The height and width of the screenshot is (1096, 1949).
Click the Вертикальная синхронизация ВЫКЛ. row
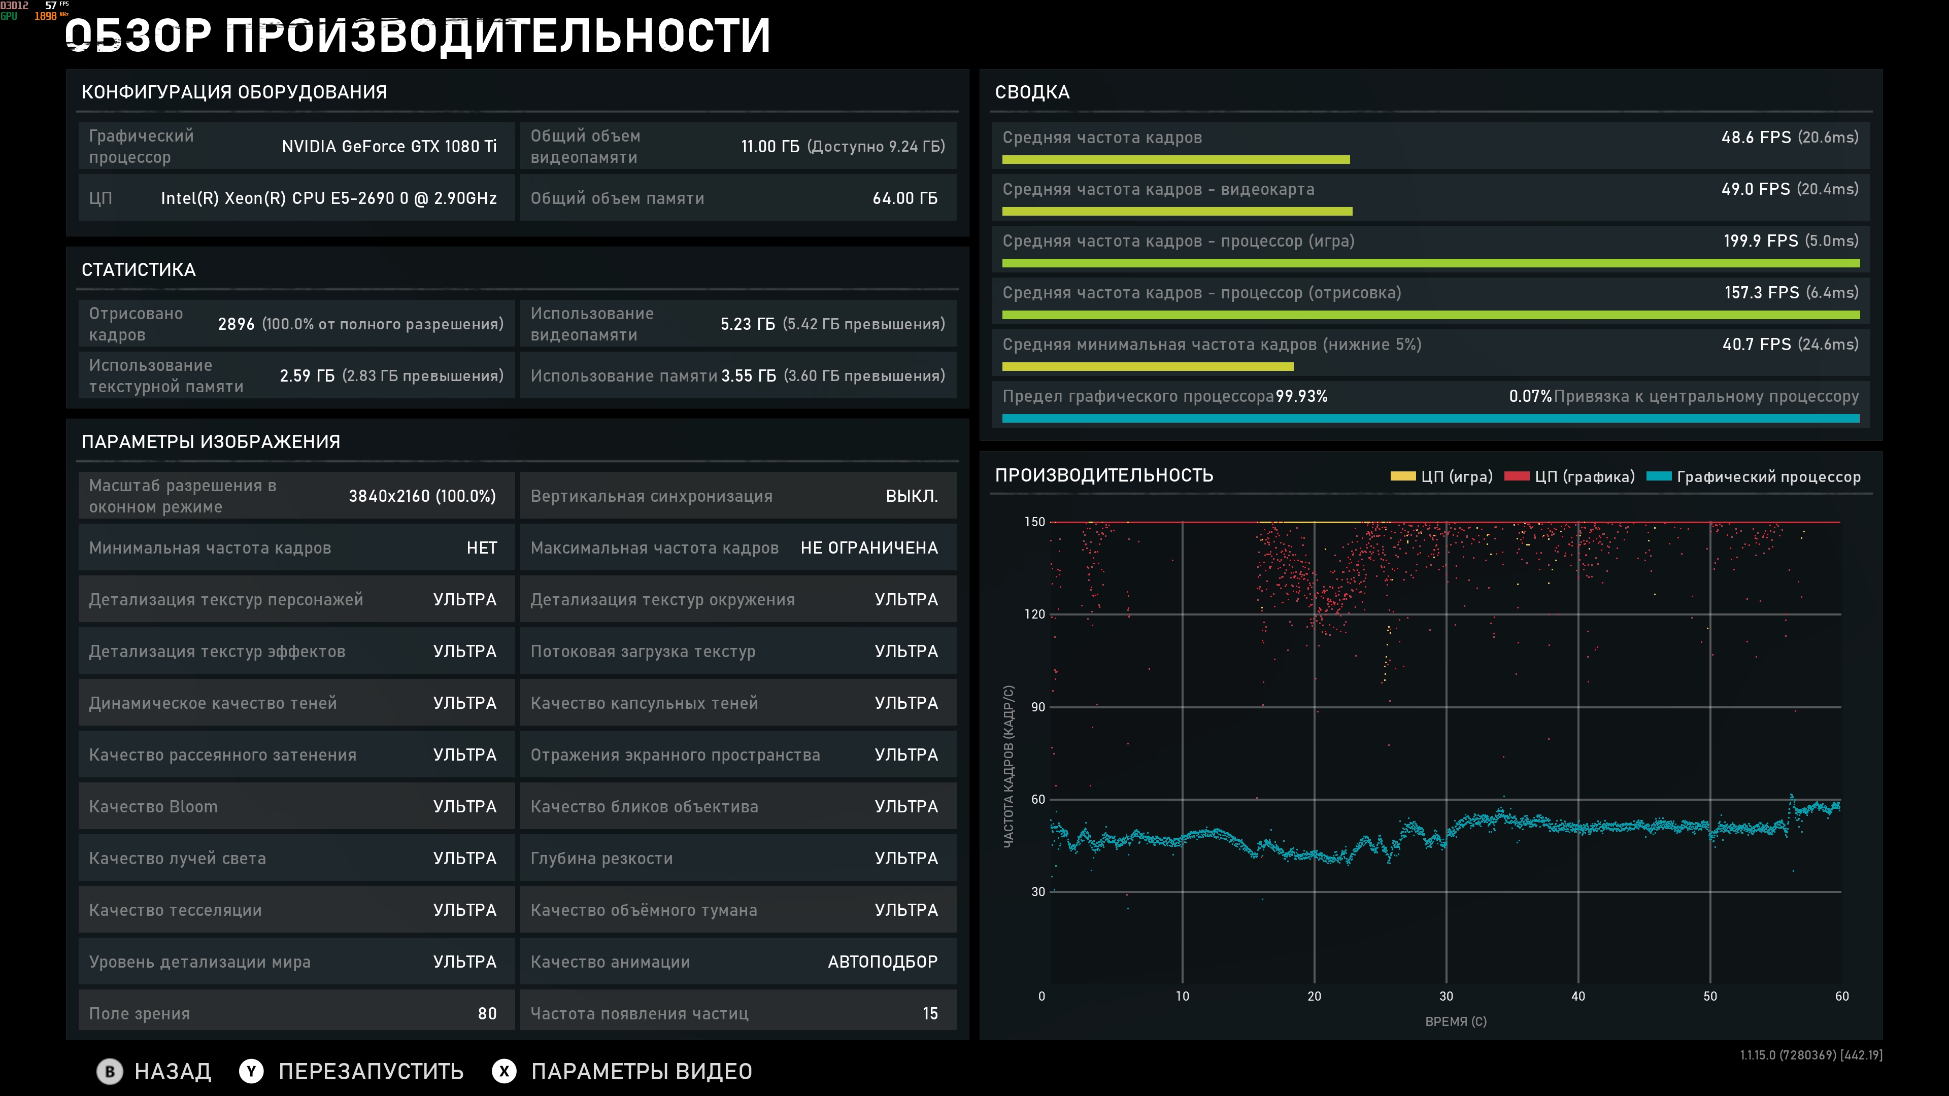click(x=737, y=496)
